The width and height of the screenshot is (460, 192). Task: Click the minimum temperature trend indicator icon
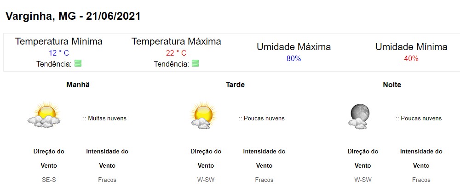pyautogui.click(x=78, y=63)
